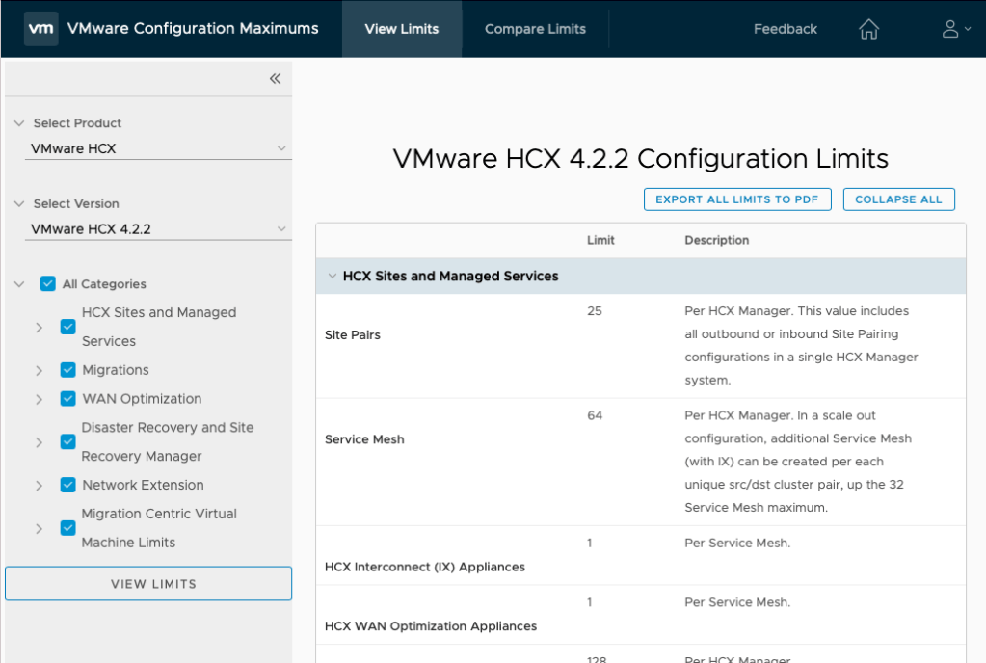Expand Disaster Recovery and Site Recovery Manager arrow
The image size is (986, 663).
click(x=40, y=442)
